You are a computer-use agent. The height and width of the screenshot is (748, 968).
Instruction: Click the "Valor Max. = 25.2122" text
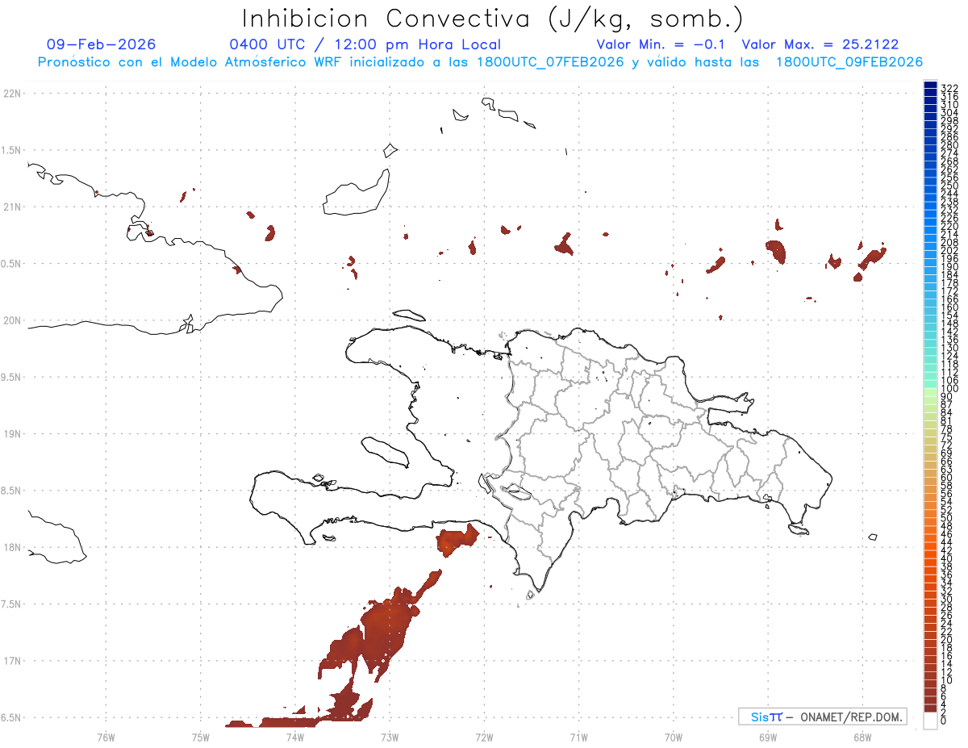click(820, 44)
